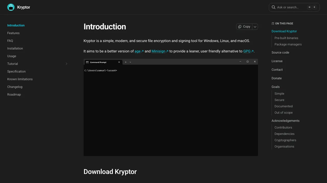Open Known limitations in sidebar
327x183 pixels.
point(20,79)
